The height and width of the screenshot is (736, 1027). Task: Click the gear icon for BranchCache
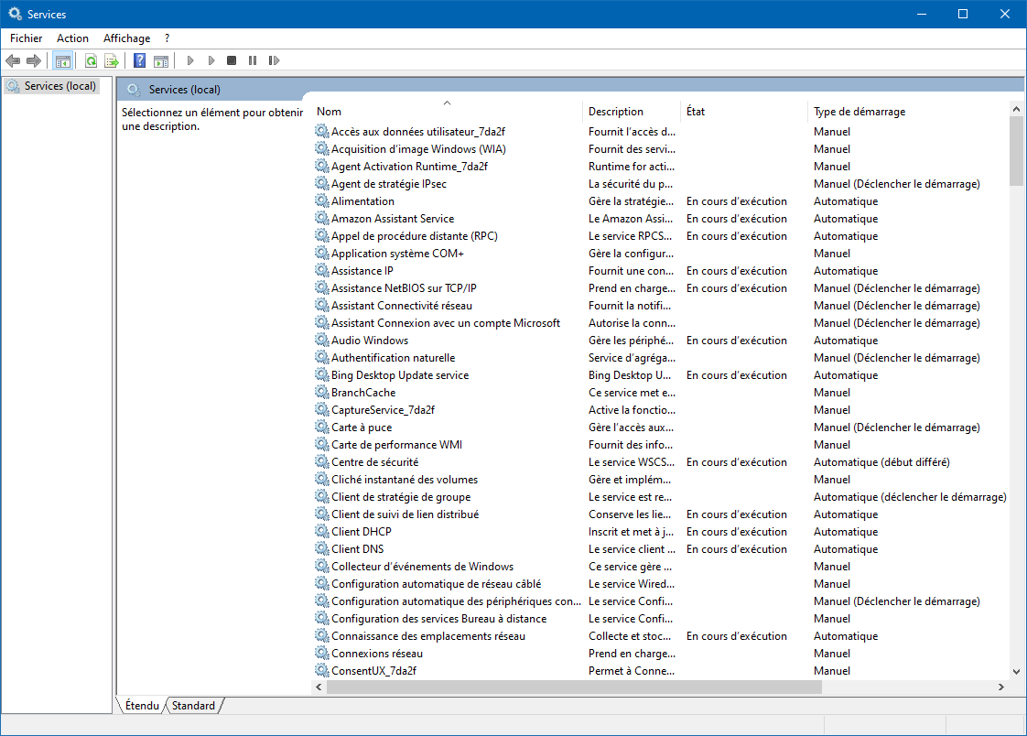point(321,392)
